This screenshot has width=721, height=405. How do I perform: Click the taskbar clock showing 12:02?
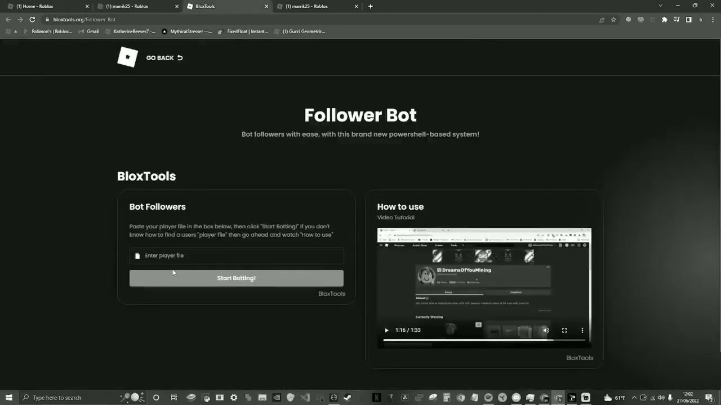click(x=687, y=398)
